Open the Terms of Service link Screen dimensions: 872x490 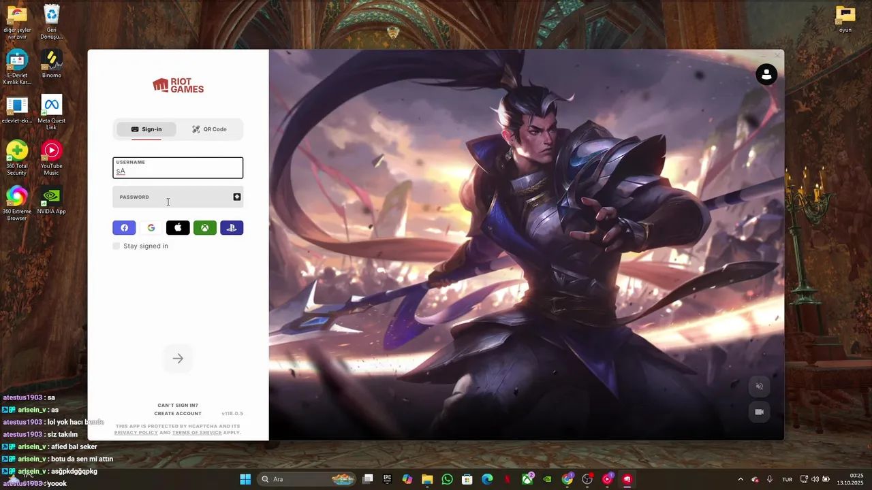tap(197, 433)
